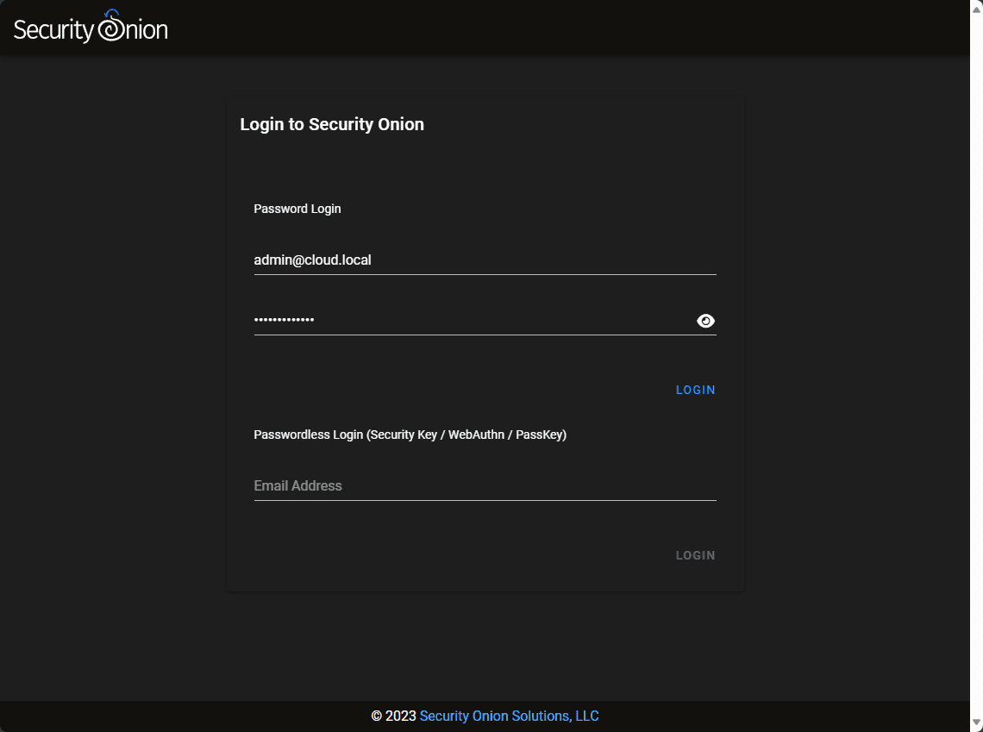Click the greyed-out passwordless LOGIN button
Screen dimensions: 983x732
coord(695,555)
